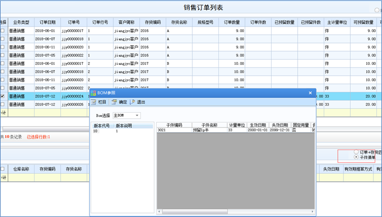Click the 预留lp半 child item name cell
The height and width of the screenshot is (217, 382).
(x=209, y=130)
